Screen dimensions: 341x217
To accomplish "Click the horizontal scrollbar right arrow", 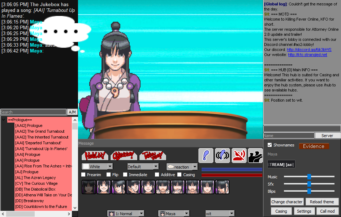I will coord(69,214).
